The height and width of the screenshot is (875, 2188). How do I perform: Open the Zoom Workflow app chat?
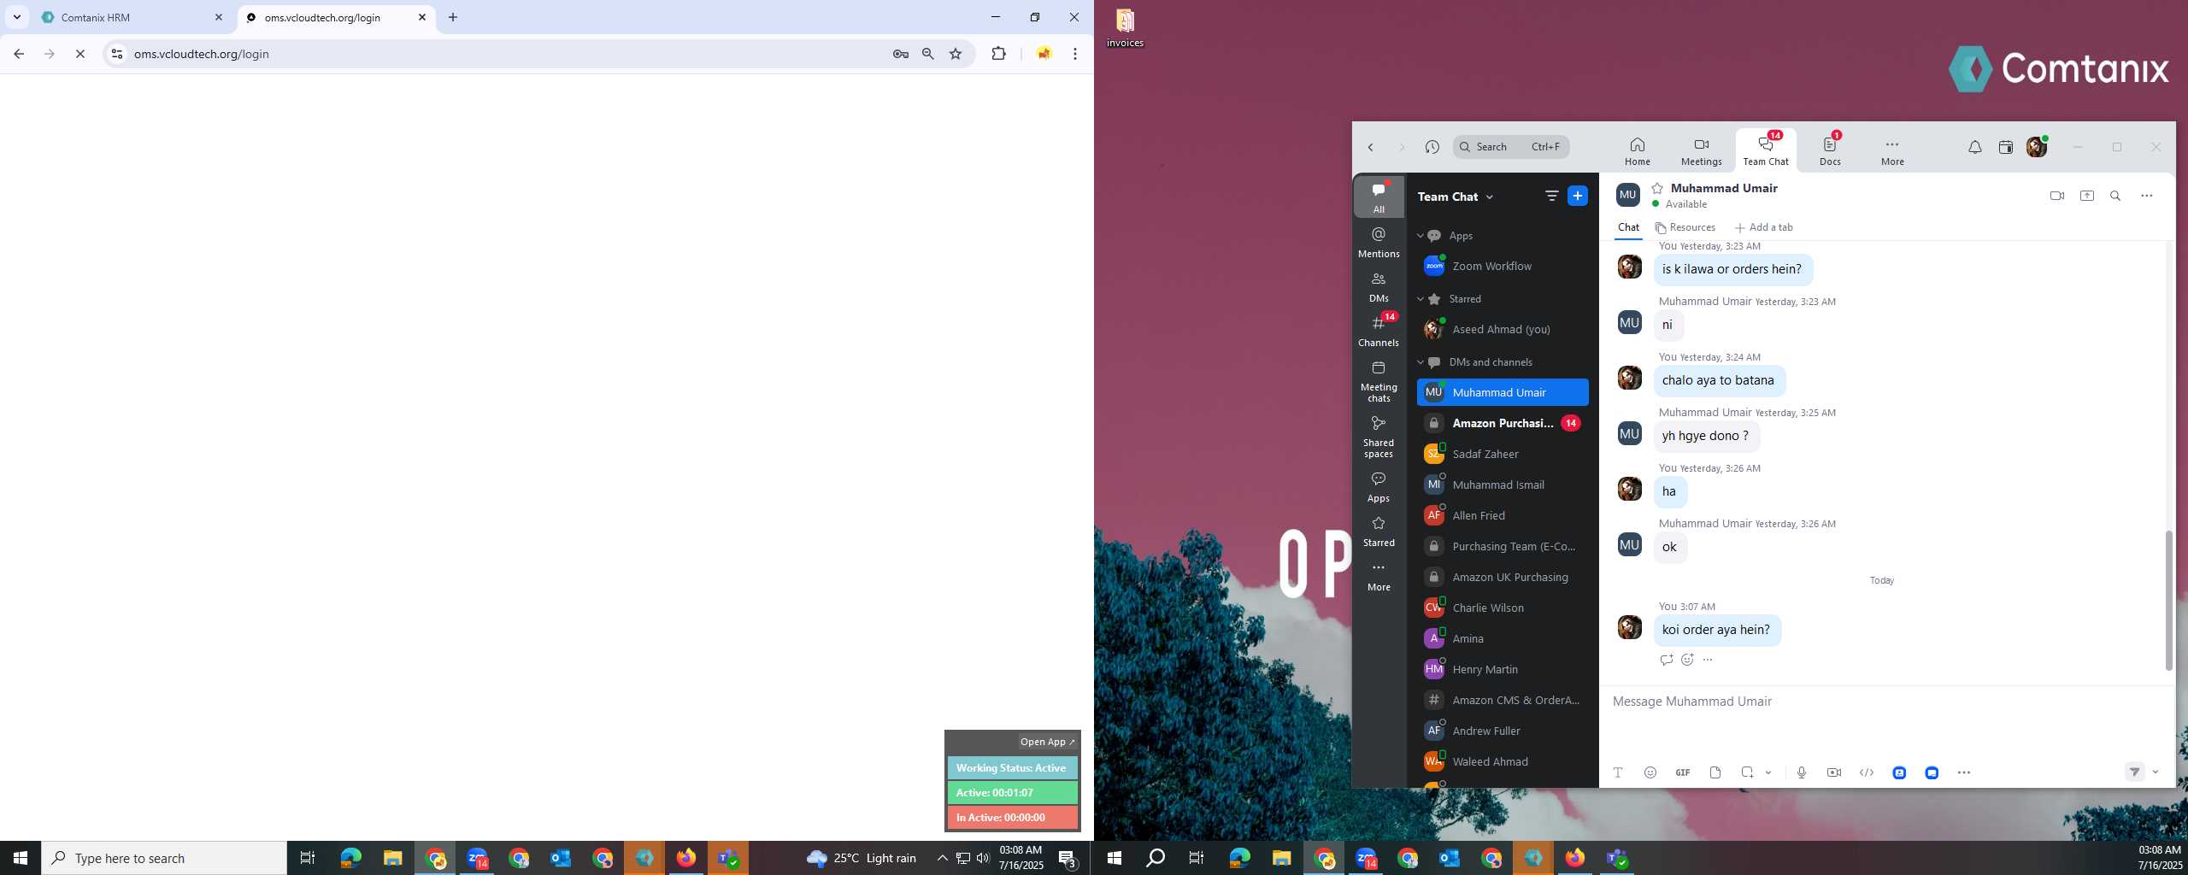tap(1503, 267)
